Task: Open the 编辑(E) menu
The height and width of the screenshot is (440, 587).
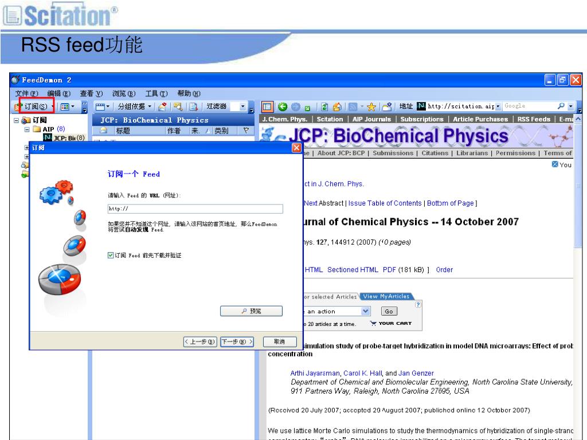Action: 59,93
